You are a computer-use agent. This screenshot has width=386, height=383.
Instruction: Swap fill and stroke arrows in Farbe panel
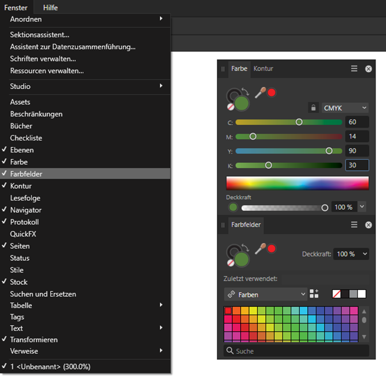pyautogui.click(x=245, y=92)
